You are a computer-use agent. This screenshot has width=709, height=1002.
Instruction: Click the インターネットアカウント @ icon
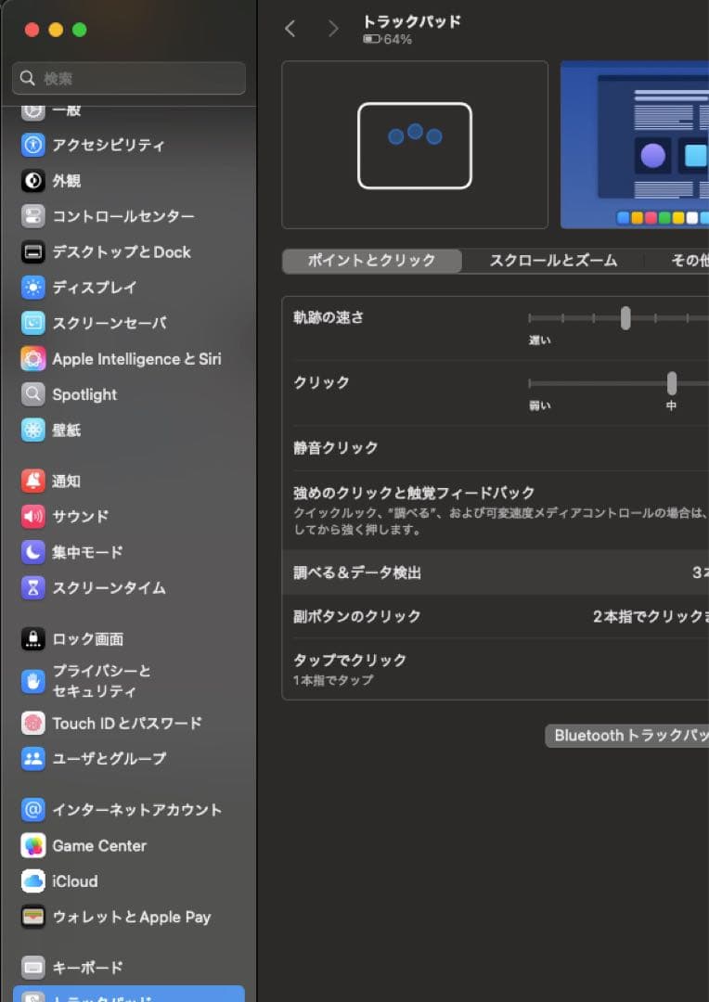coord(32,810)
